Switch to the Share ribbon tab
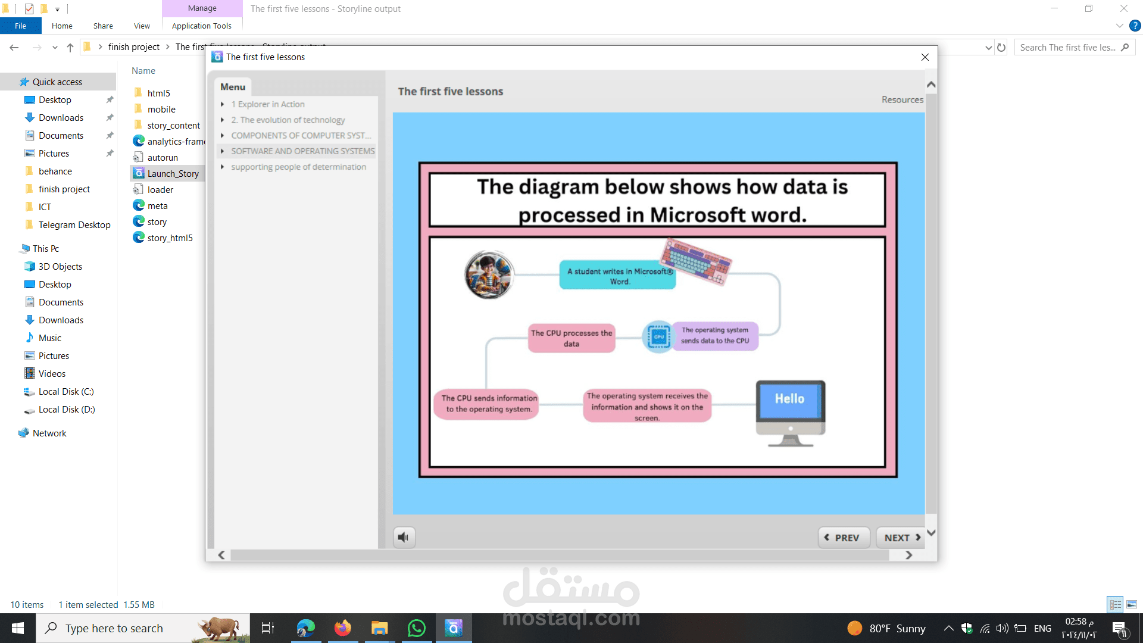The height and width of the screenshot is (643, 1143). pyautogui.click(x=103, y=26)
